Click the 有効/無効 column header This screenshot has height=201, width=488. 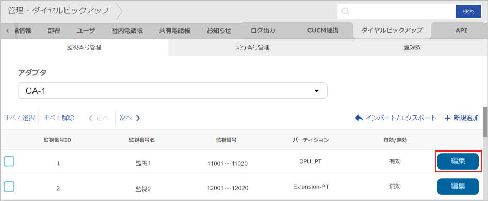(395, 140)
